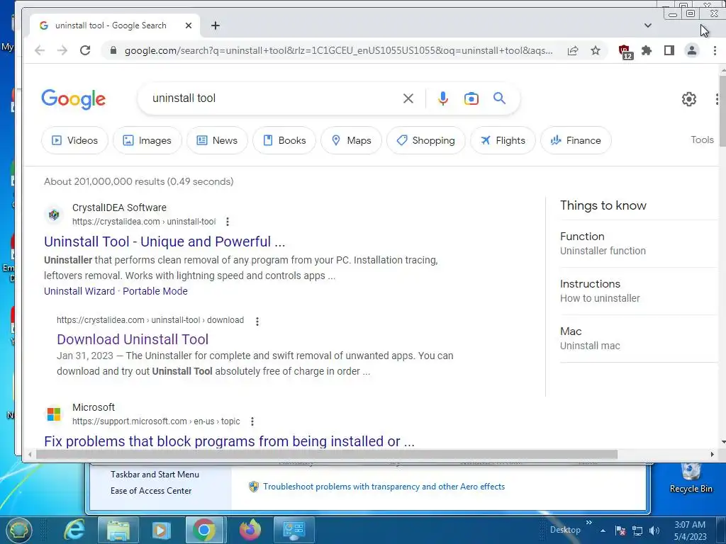
Task: Submit search with the magnifying glass icon
Action: [x=499, y=98]
